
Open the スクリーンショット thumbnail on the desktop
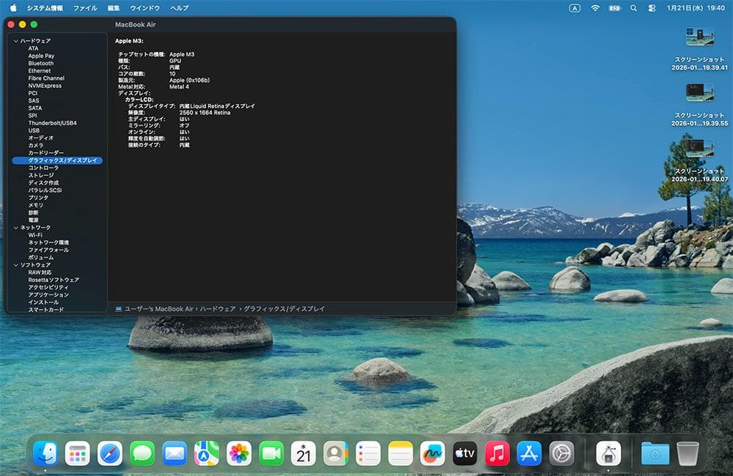(x=700, y=34)
